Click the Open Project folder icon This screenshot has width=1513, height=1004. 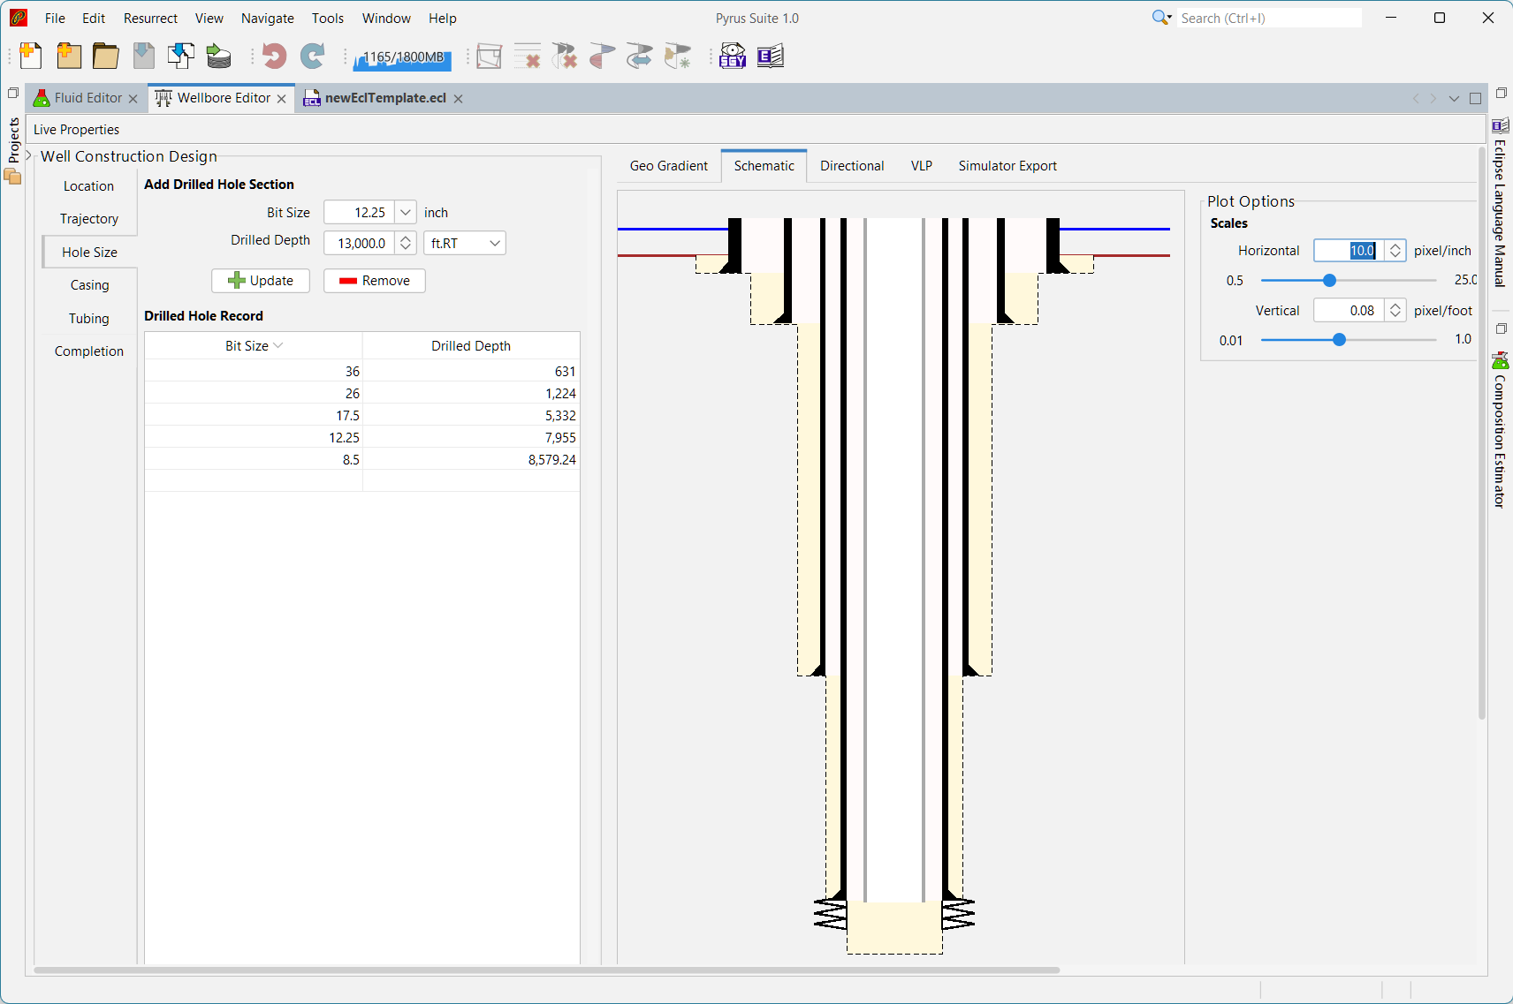[106, 56]
